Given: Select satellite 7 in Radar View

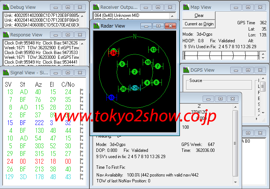Looking at the screenshot, I should click(x=158, y=66).
